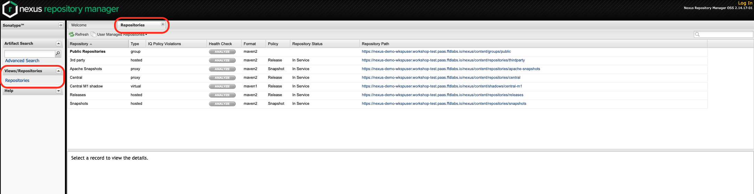Select the Releases row name
This screenshot has height=194, width=754.
[x=78, y=95]
